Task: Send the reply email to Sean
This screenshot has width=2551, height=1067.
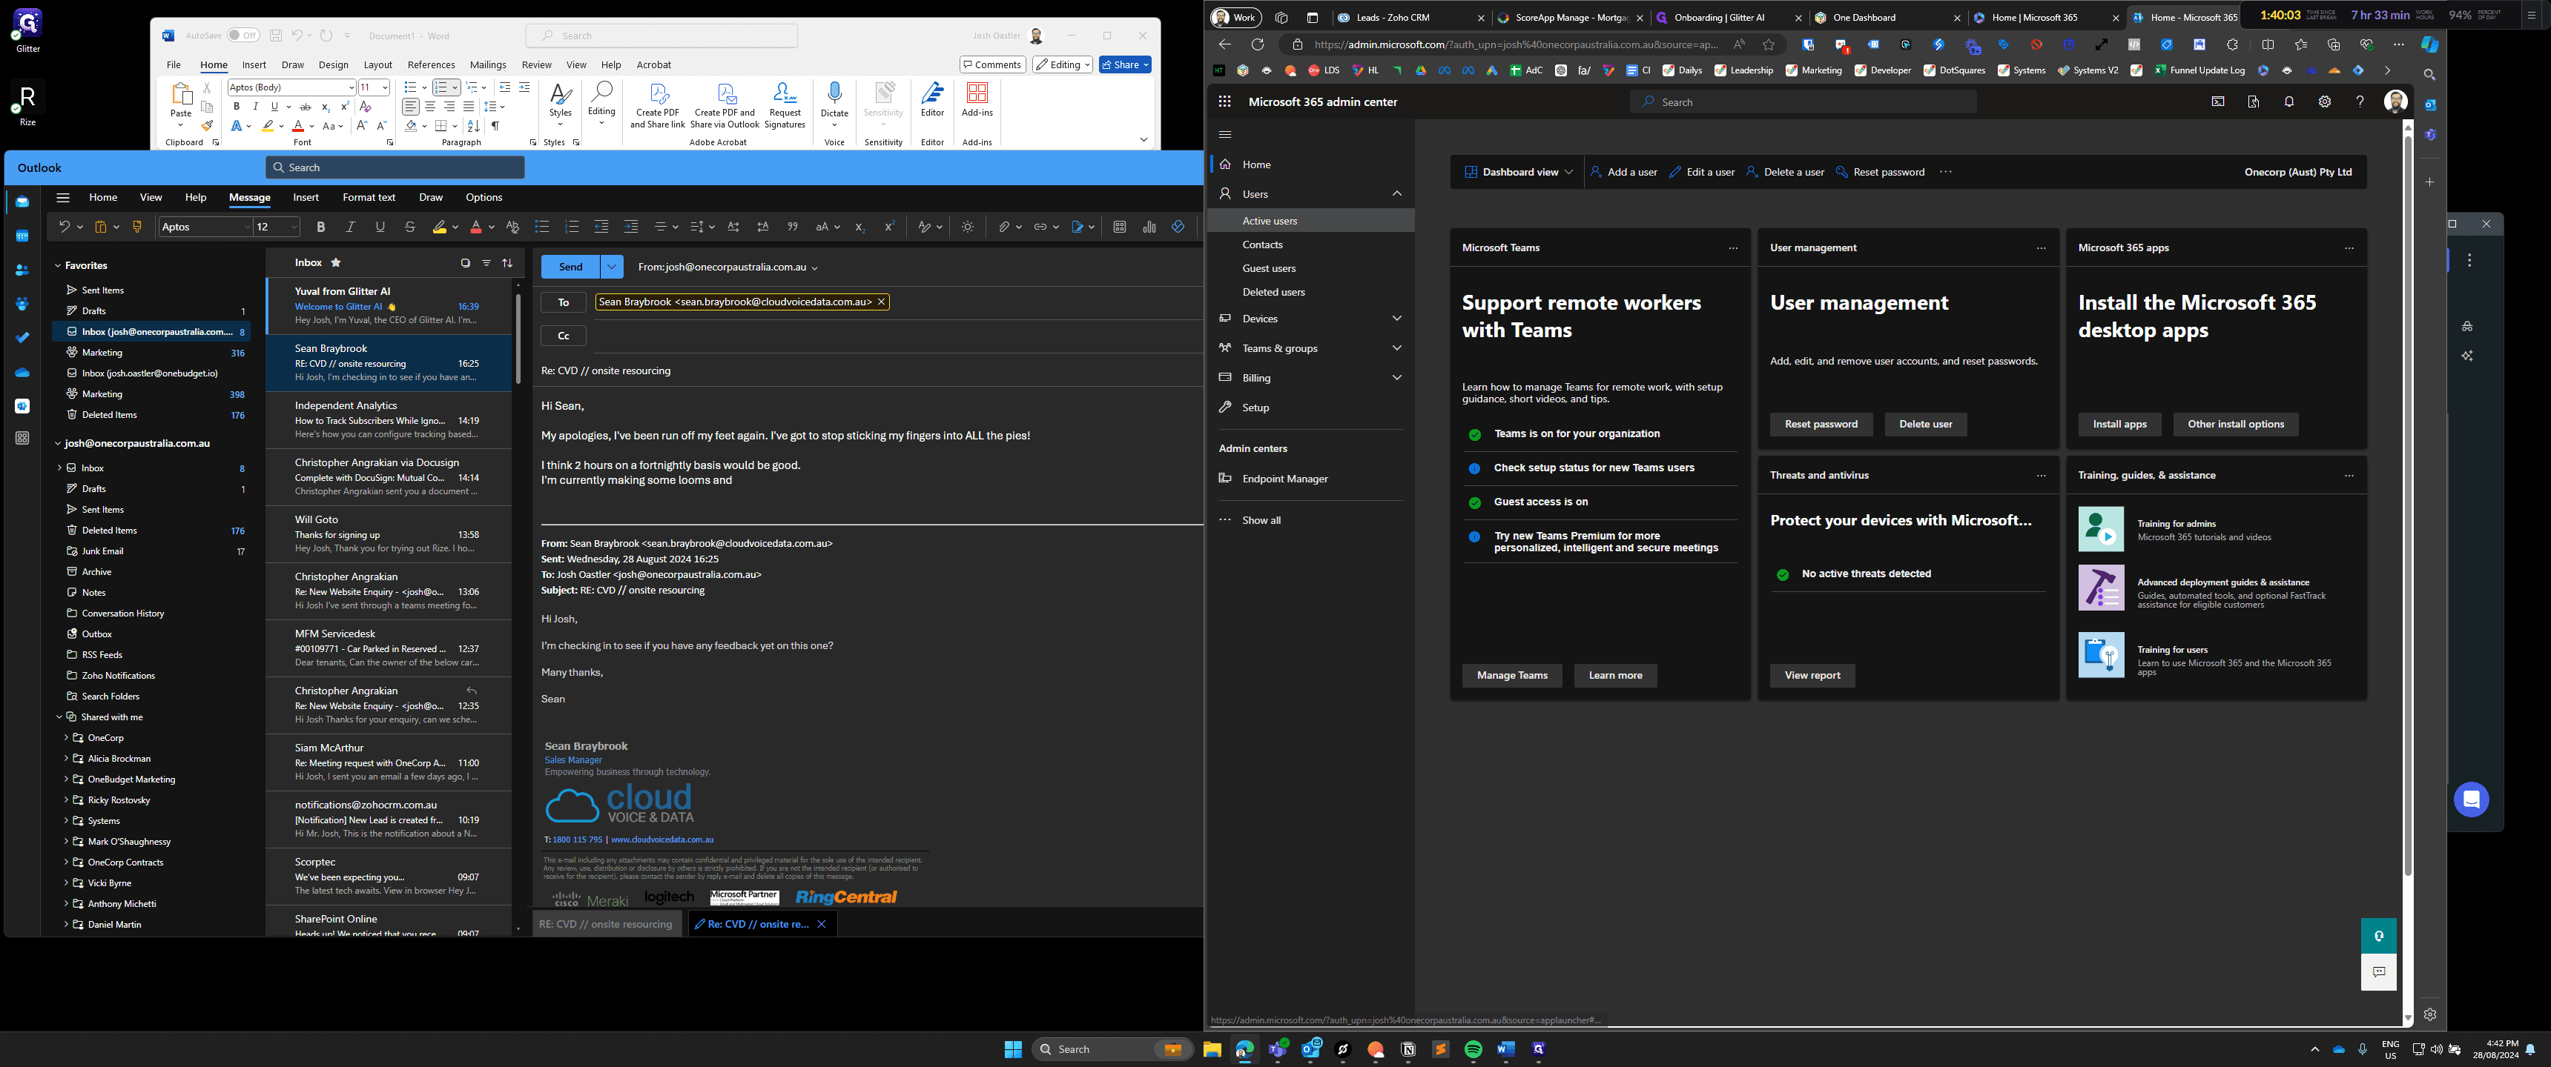Action: pos(570,266)
